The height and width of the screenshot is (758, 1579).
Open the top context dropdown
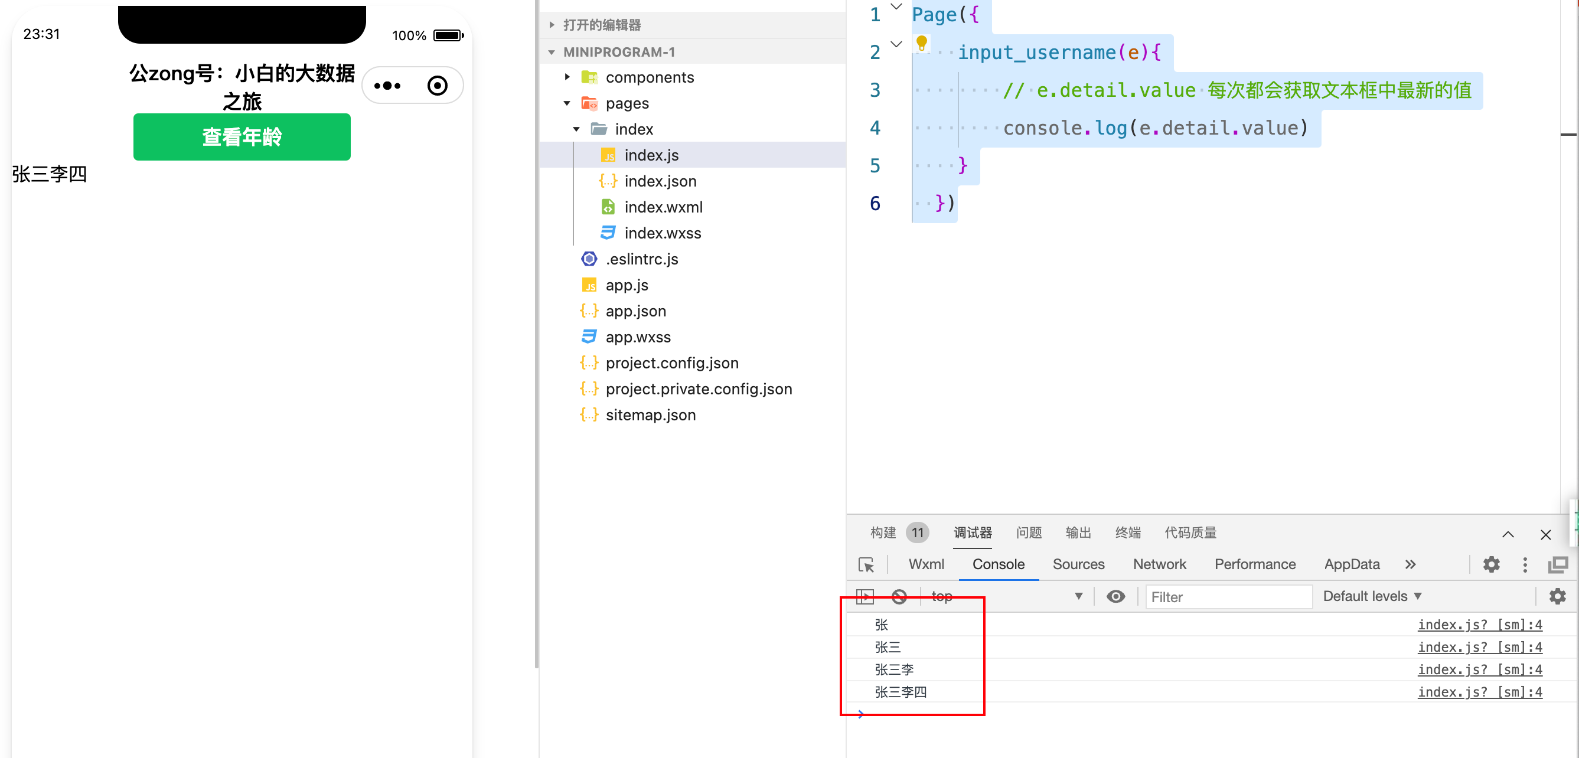click(1006, 596)
